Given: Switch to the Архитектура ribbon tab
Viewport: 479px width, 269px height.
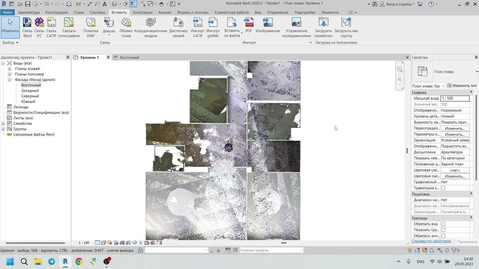Looking at the screenshot, I should [29, 12].
